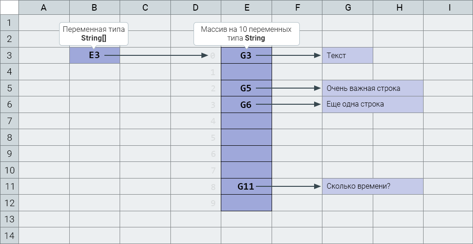Click empty array cell at index 1
This screenshot has width=473, height=244.
(x=247, y=71)
